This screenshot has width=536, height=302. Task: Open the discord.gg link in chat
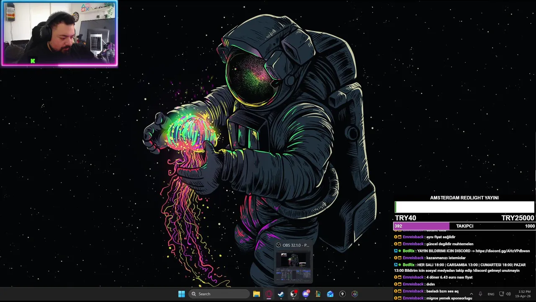[502, 251]
